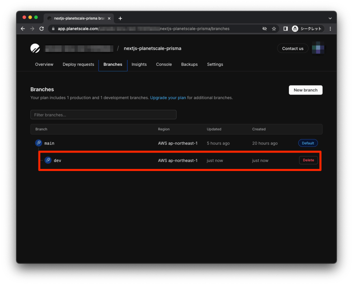Click the dev branch icon
This screenshot has height=285, width=353.
48,160
